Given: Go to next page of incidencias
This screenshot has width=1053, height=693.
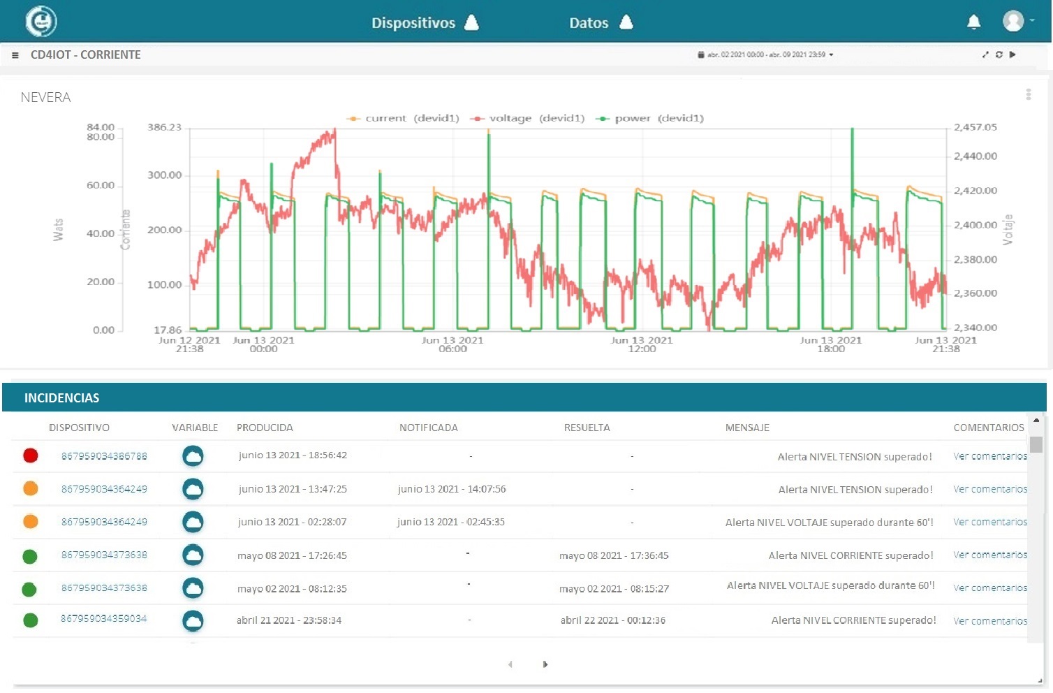Looking at the screenshot, I should tap(545, 664).
